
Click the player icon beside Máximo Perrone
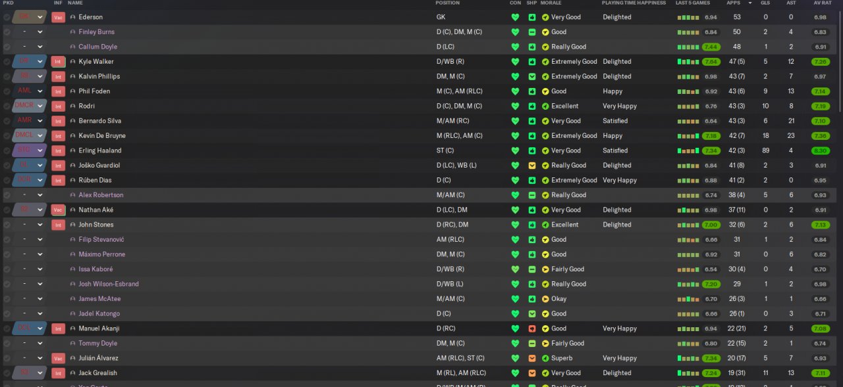pyautogui.click(x=72, y=254)
